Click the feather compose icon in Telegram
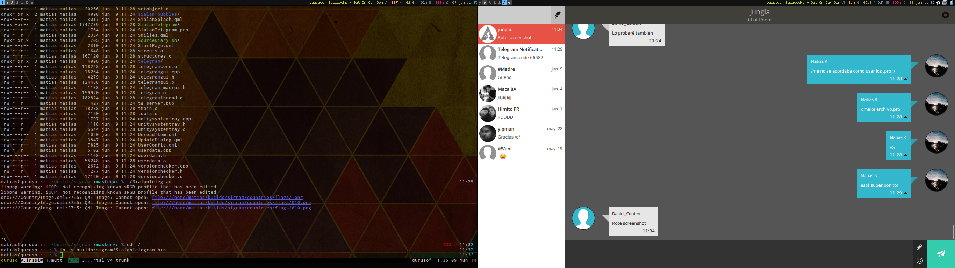 pos(558,15)
